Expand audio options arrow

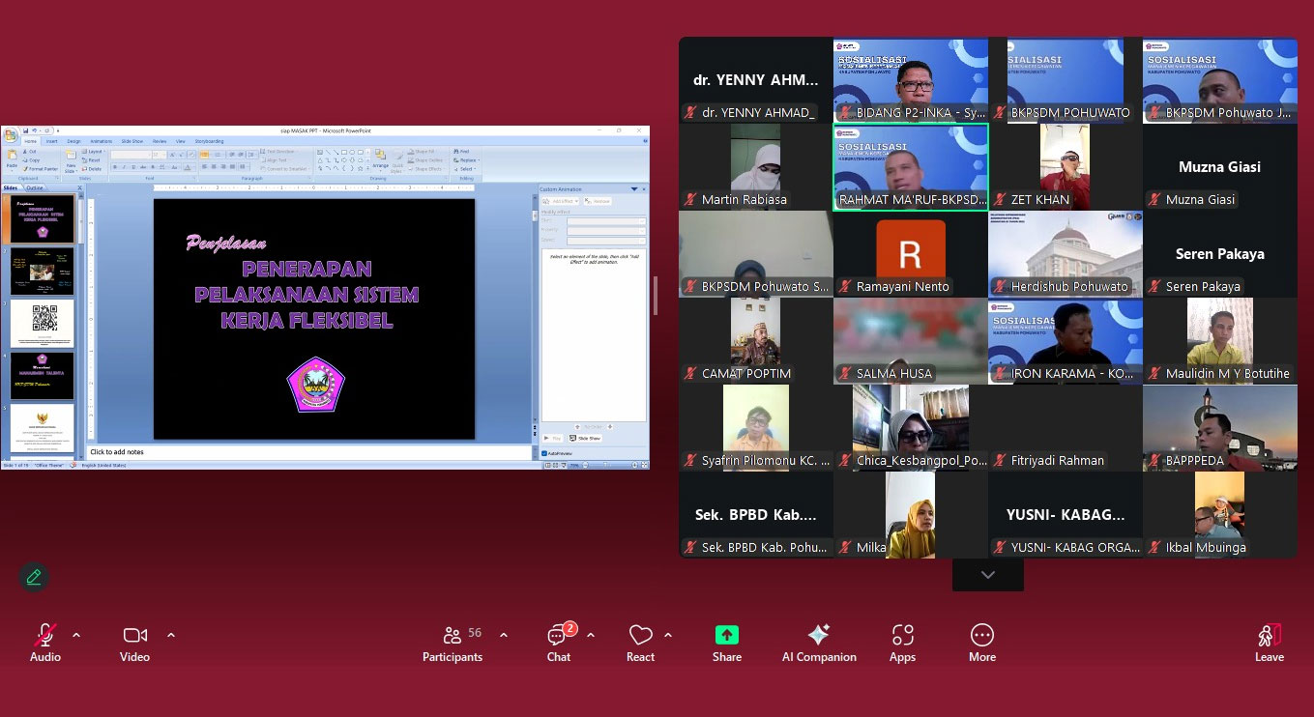point(76,635)
